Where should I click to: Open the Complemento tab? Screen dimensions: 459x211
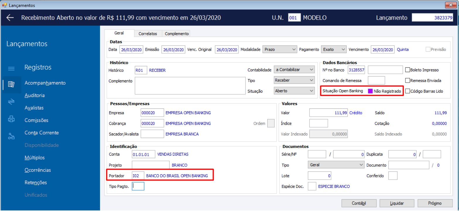click(177, 34)
